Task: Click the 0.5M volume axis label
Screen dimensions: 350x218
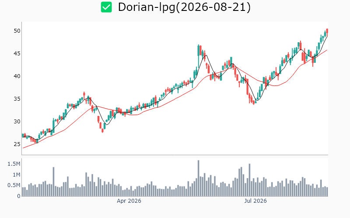Action: point(14,186)
